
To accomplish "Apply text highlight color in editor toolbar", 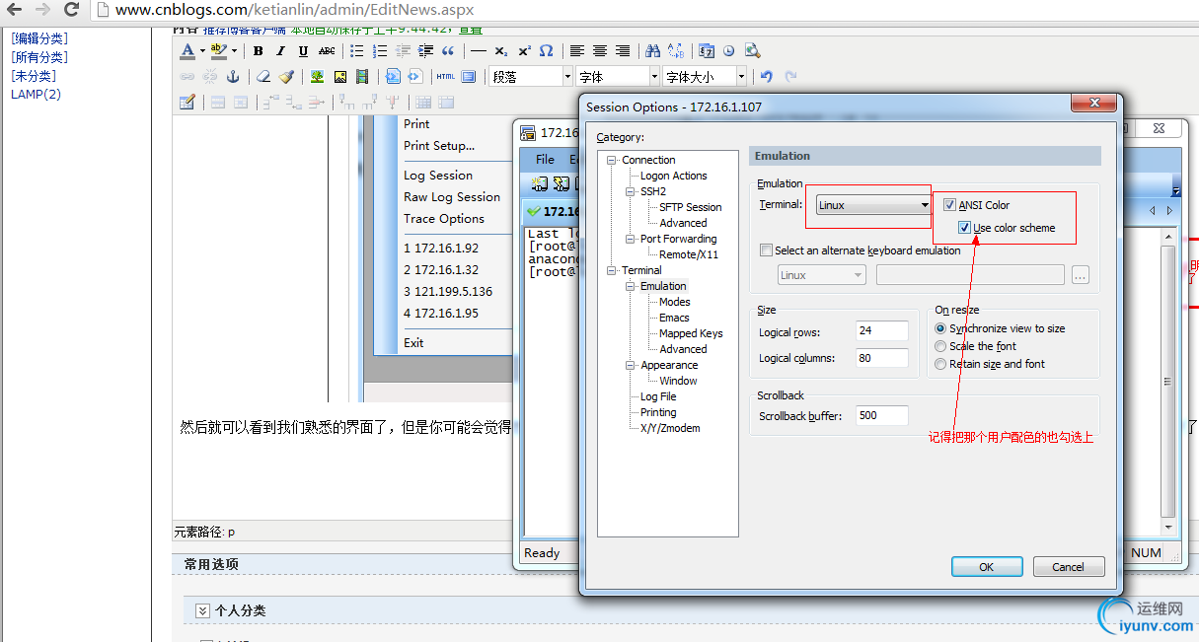I will [x=217, y=51].
